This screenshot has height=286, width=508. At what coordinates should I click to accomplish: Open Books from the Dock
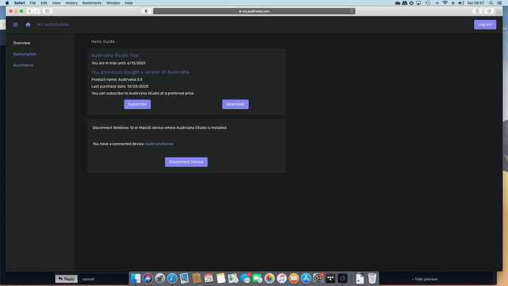coord(294,278)
